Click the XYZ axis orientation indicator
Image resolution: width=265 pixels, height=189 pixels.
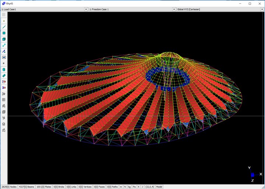pos(252,174)
